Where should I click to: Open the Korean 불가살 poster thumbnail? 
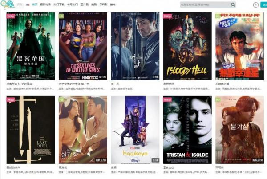pos(239,130)
